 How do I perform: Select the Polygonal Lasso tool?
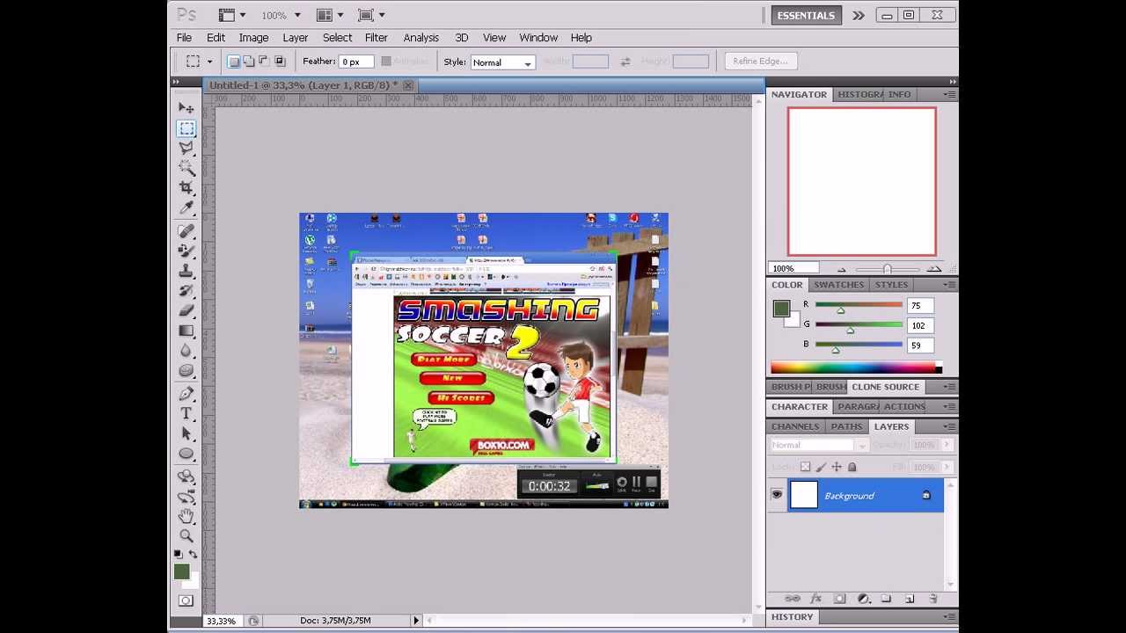tap(186, 148)
